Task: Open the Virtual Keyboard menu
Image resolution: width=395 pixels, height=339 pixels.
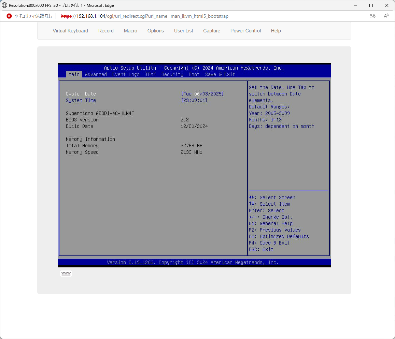Action: [x=70, y=31]
